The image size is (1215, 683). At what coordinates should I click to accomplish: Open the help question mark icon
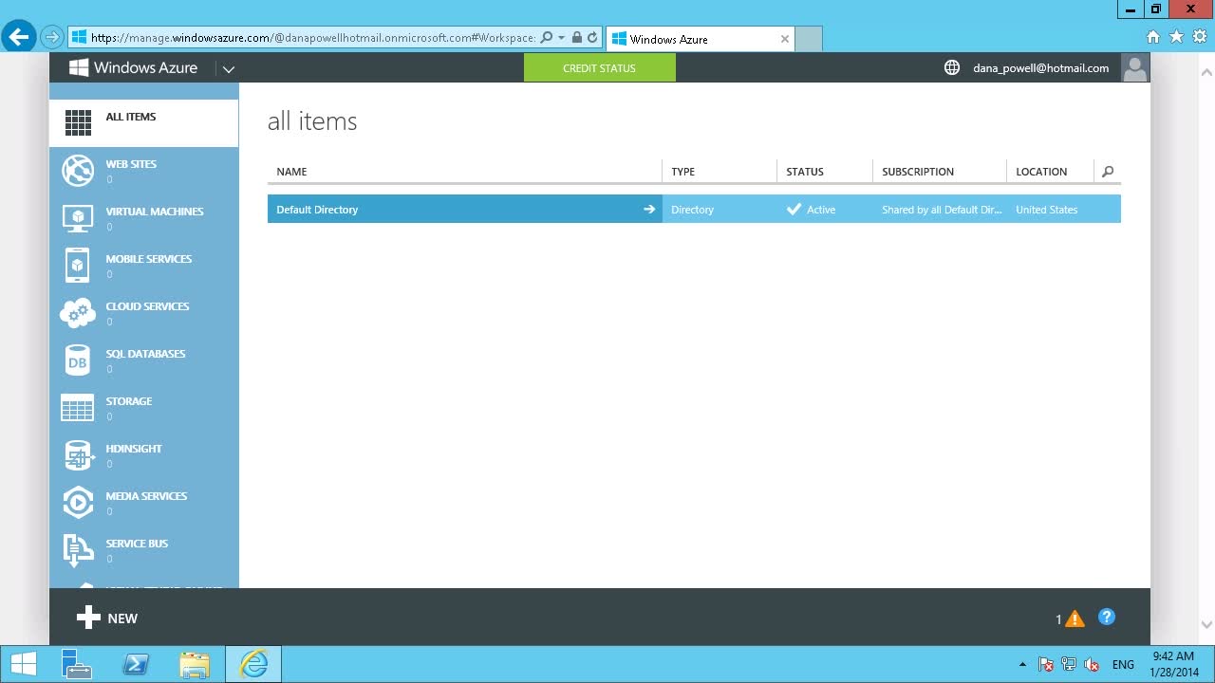tap(1106, 618)
